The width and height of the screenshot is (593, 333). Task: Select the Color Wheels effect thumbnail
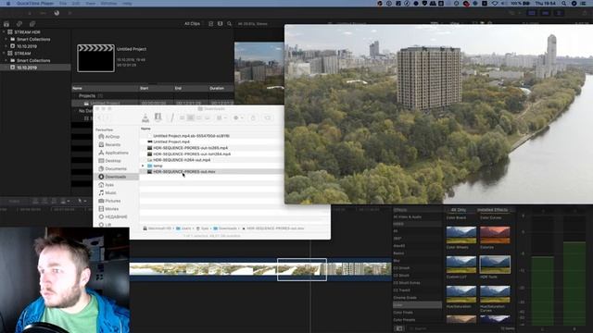coord(461,235)
